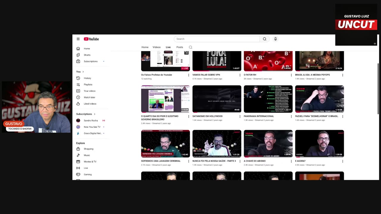
Task: Open options for A CHAVE DO ABISMO
Action: click(291, 161)
